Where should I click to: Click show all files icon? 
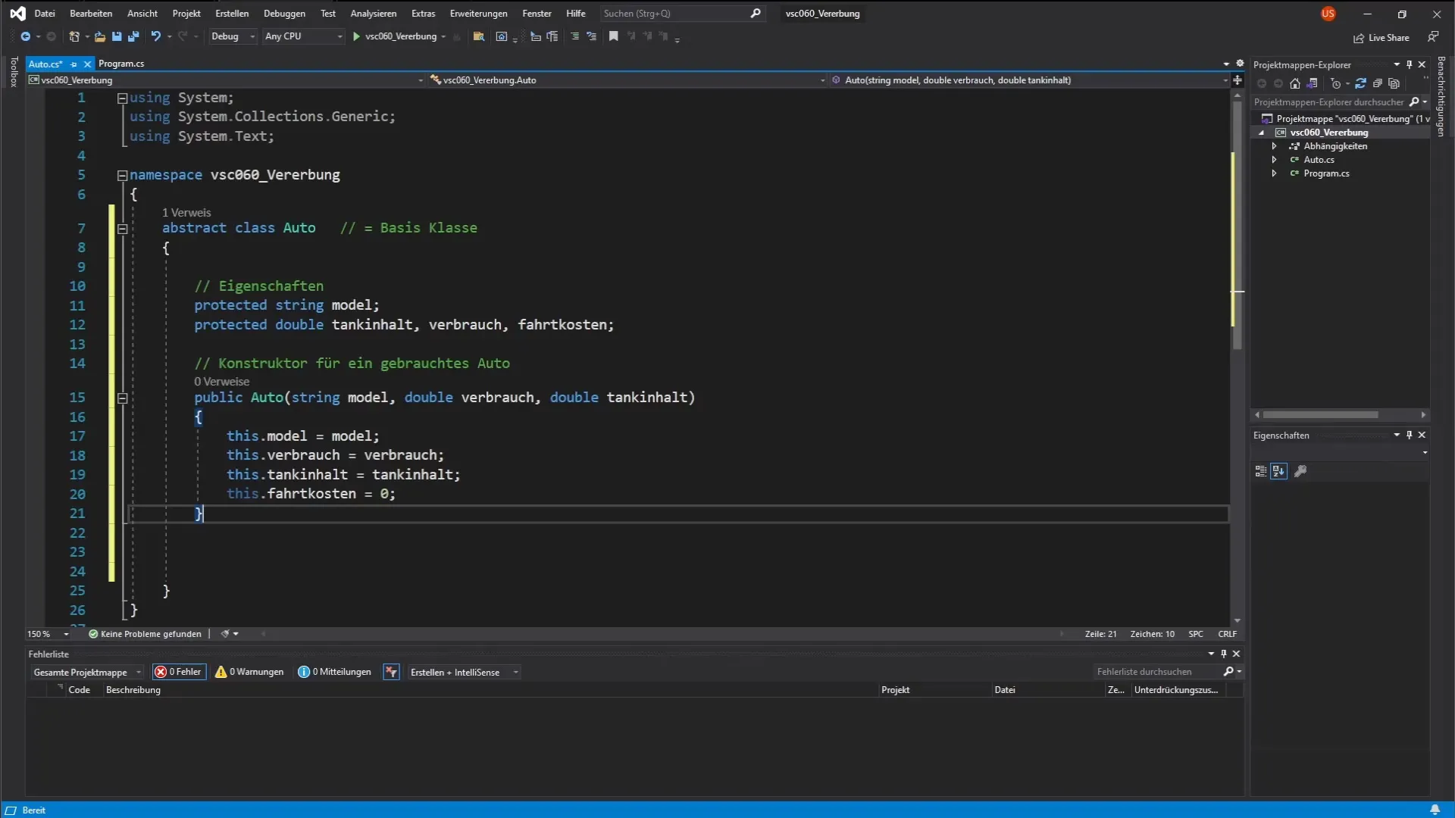coord(1394,83)
